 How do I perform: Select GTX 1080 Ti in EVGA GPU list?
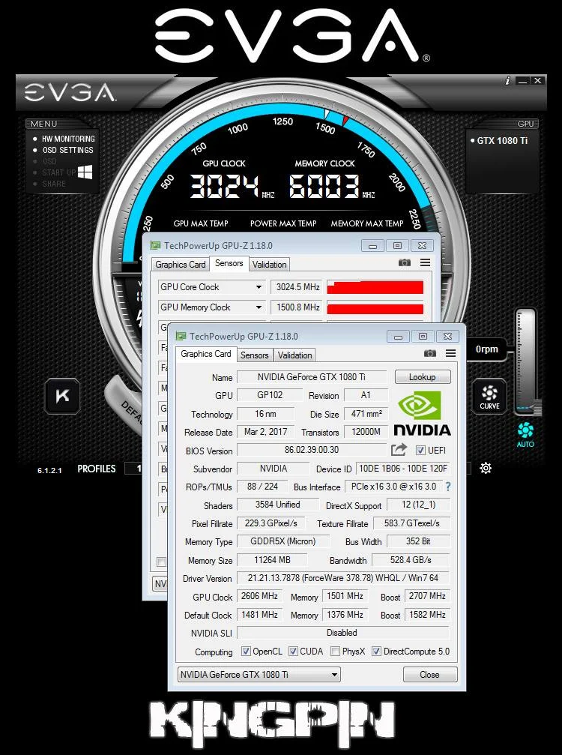tap(502, 141)
